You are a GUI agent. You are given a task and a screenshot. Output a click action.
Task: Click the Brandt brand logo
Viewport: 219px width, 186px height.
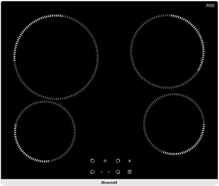click(x=109, y=182)
